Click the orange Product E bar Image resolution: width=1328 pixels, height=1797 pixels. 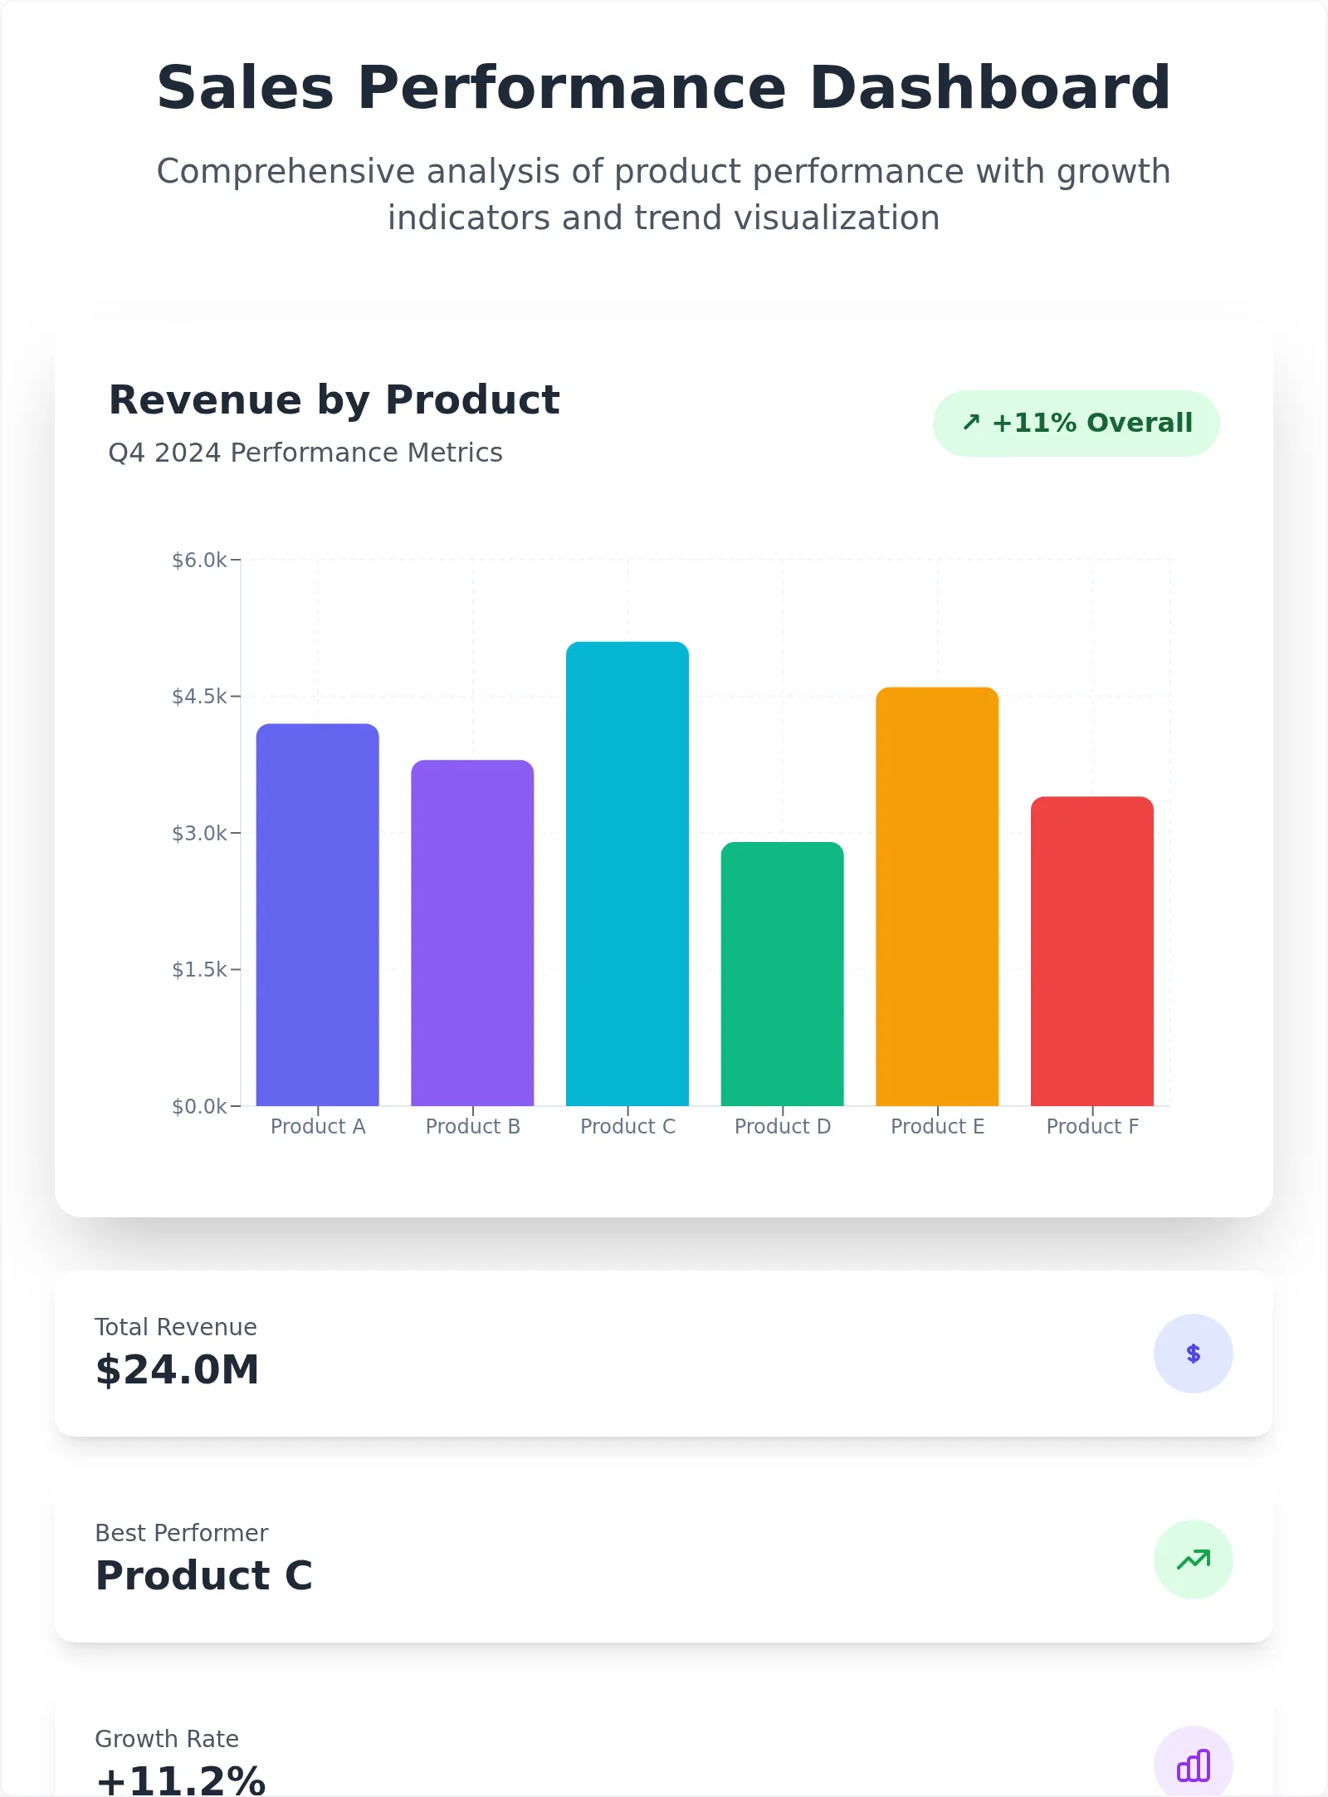[x=937, y=896]
